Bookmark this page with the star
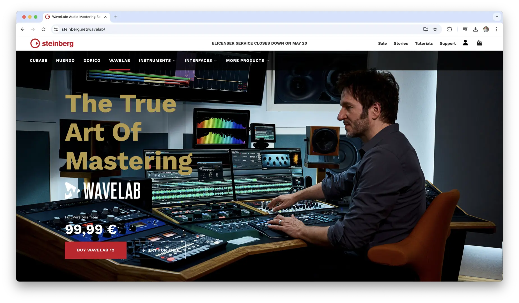Screen dimensions: 519x303 (x=435, y=29)
